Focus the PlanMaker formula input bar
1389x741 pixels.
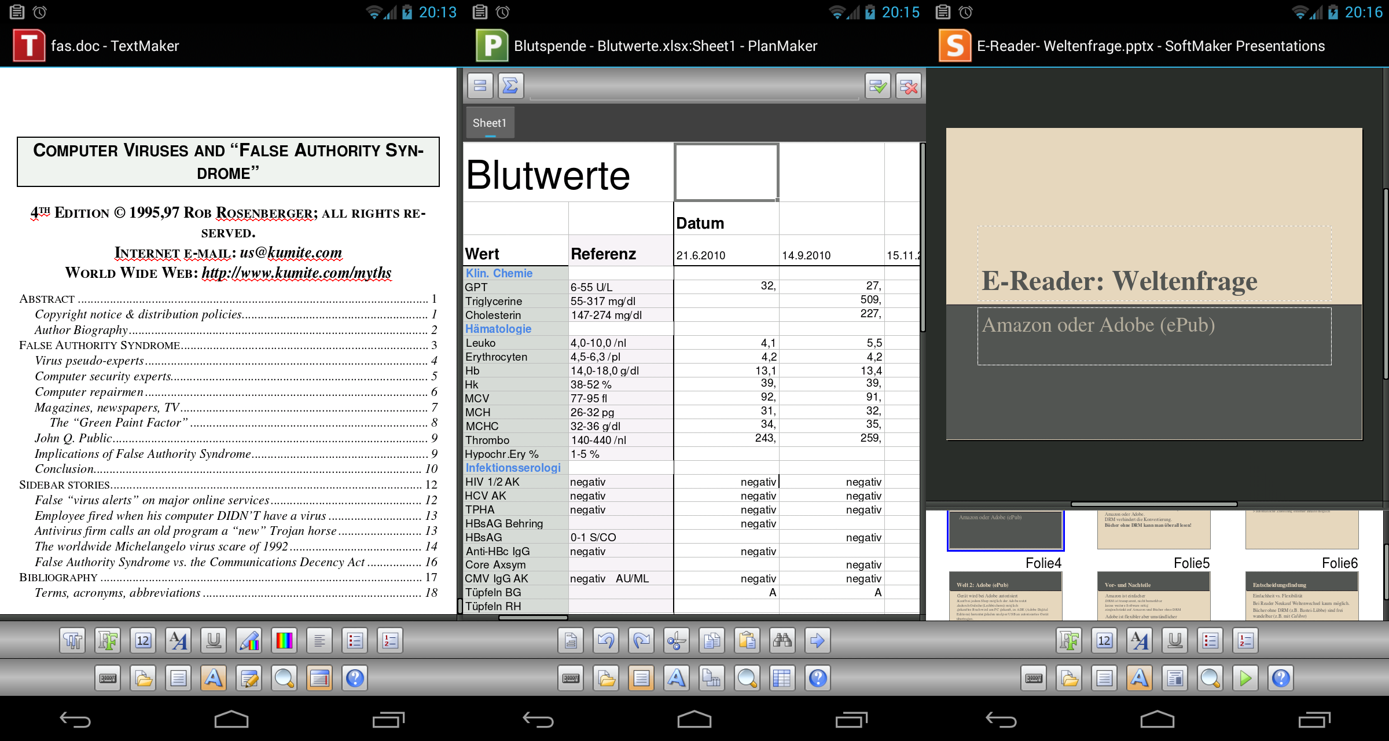tap(694, 87)
